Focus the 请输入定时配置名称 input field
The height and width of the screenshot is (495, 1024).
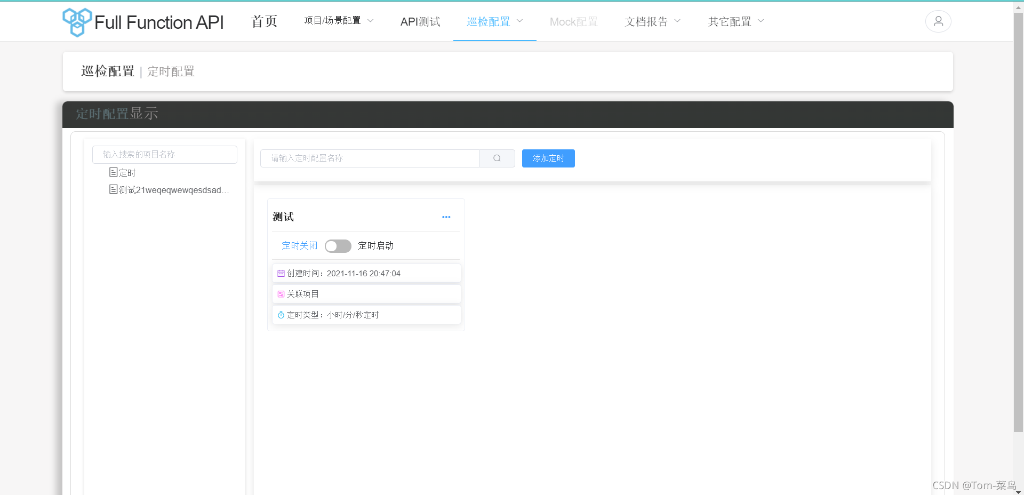click(x=370, y=158)
